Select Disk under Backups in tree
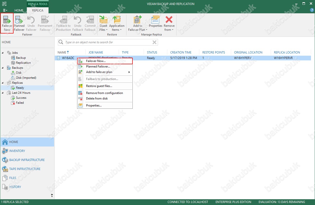 19,73
